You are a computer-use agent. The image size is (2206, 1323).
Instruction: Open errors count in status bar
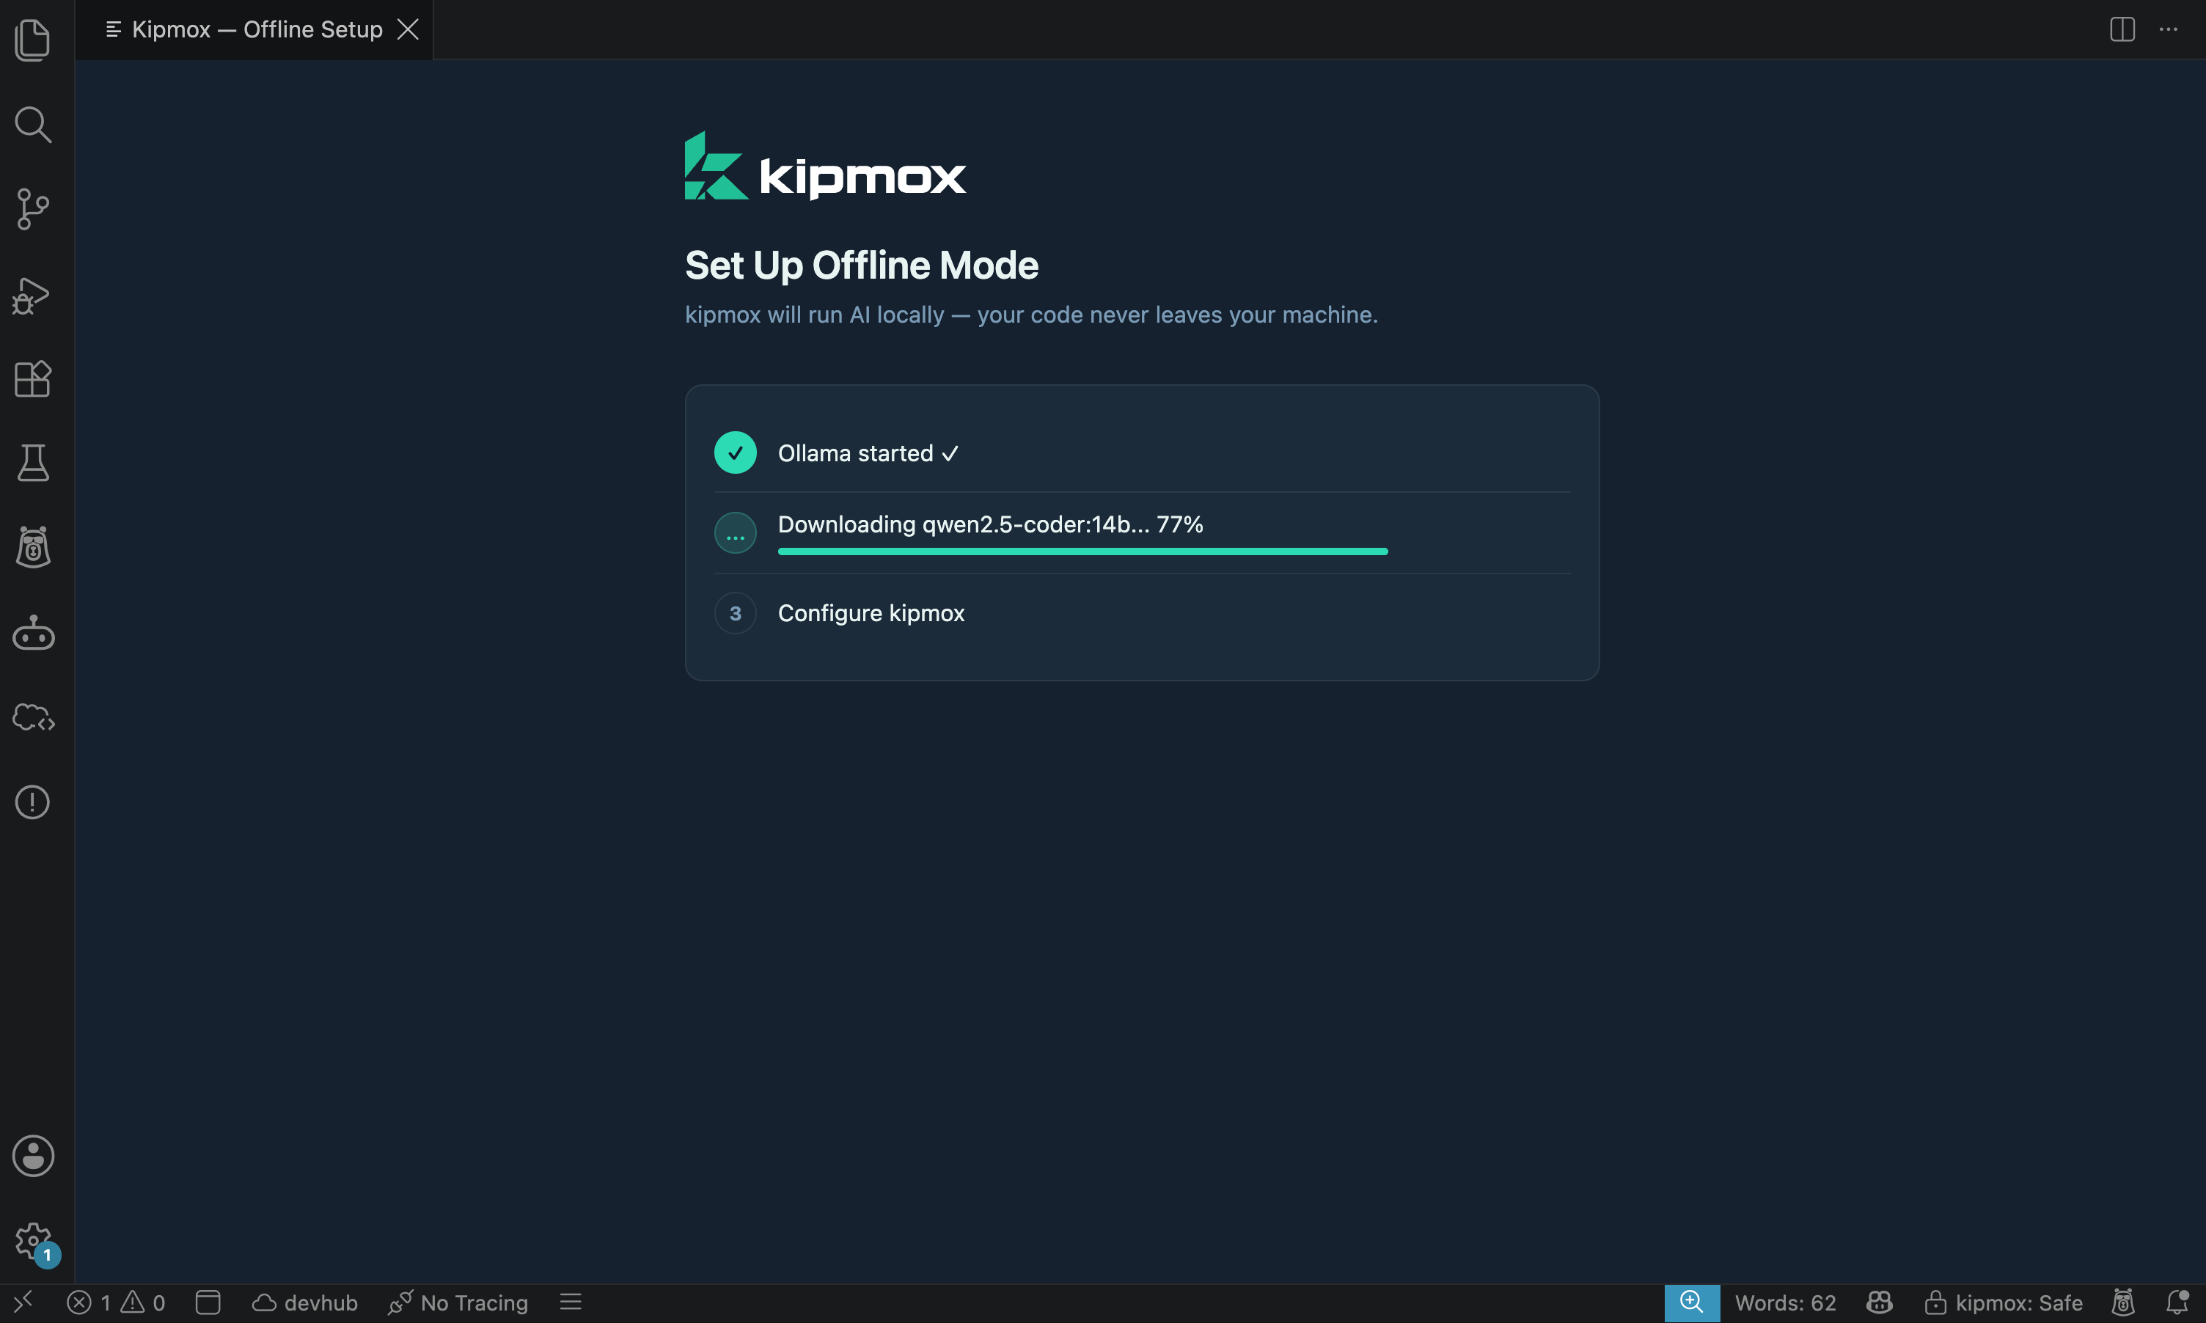(88, 1302)
